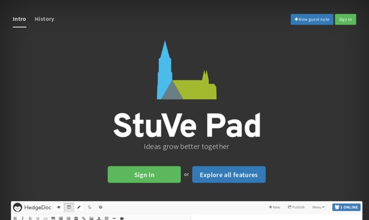This screenshot has width=369, height=220.
Task: Switch to edit mode pencil icon
Action: pos(79,208)
